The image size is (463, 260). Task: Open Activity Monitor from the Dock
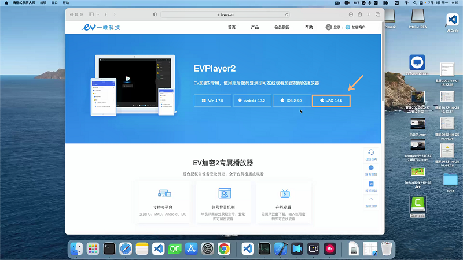[x=264, y=249]
